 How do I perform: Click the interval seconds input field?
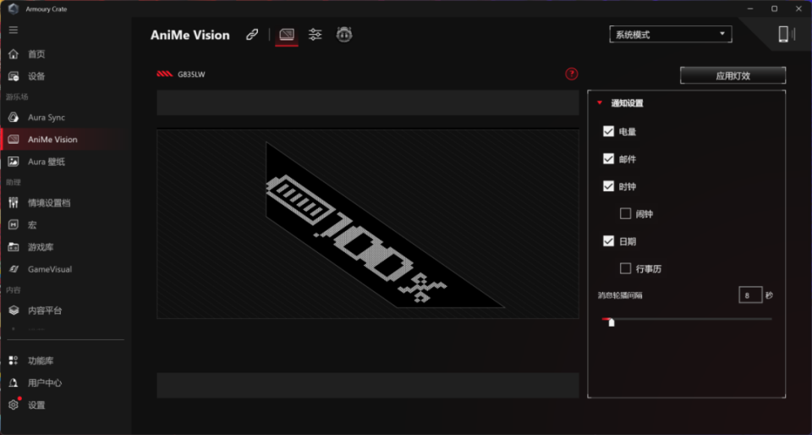pyautogui.click(x=750, y=295)
